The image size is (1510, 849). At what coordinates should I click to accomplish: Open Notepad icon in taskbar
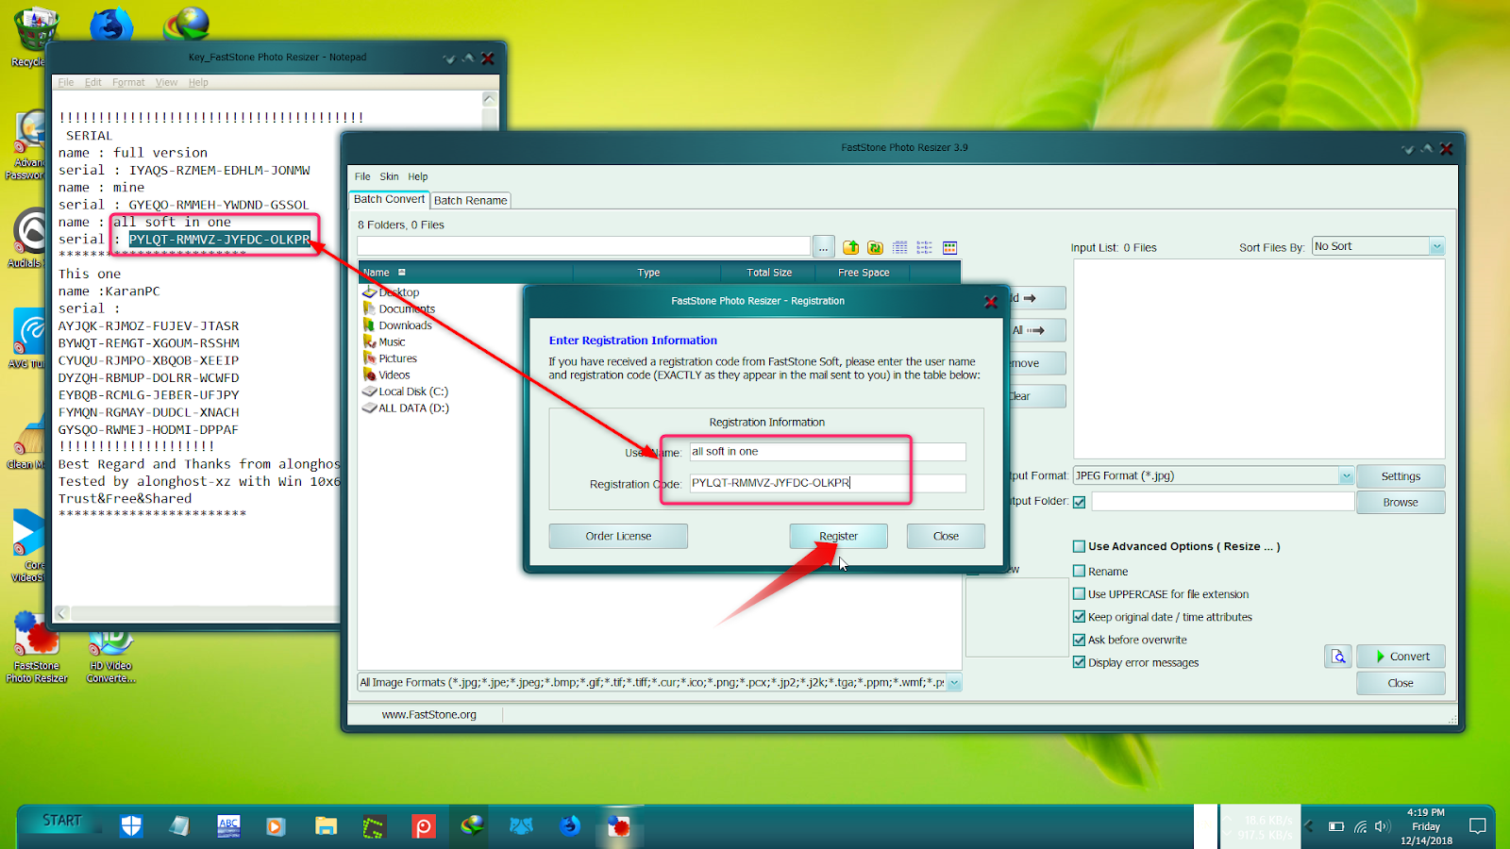tap(179, 826)
